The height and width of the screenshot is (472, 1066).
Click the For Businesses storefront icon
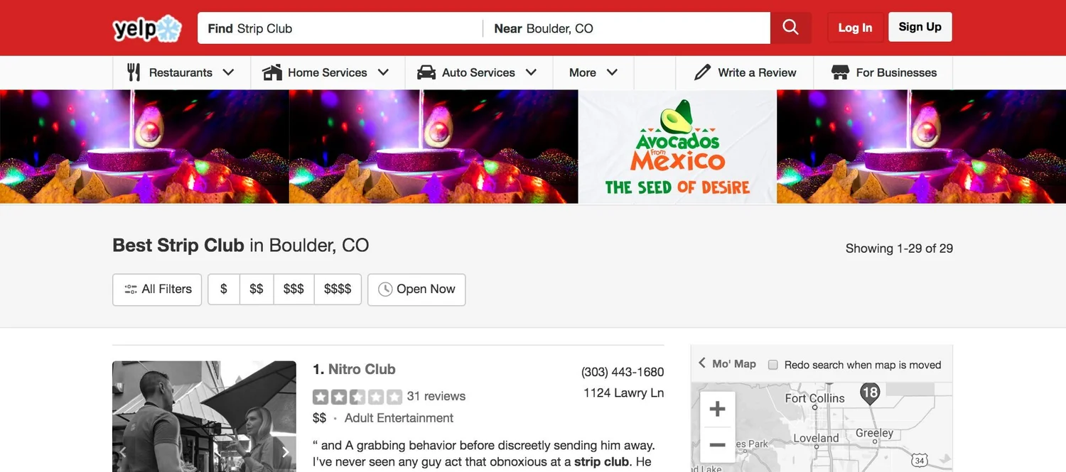840,72
